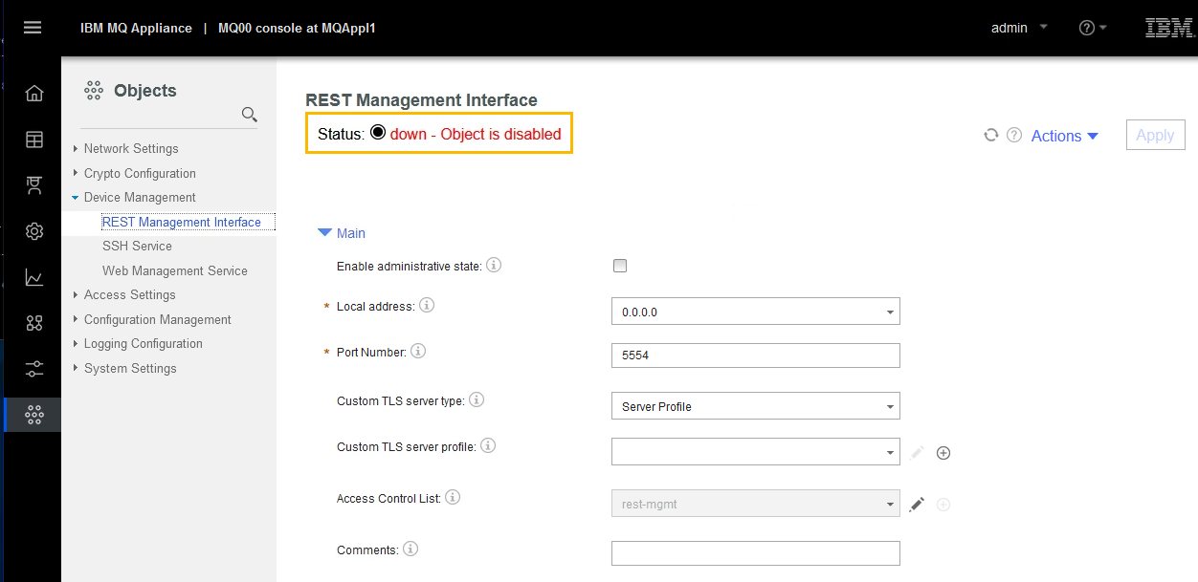
Task: Toggle Enable administrative state checkbox
Action: 620,266
